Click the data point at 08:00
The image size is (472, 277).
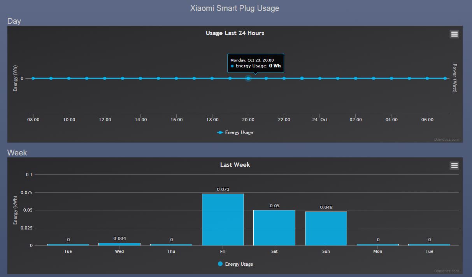[x=33, y=78]
